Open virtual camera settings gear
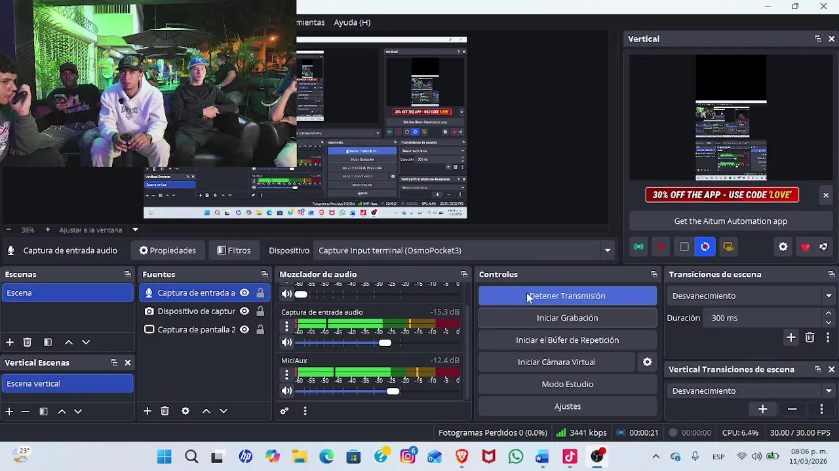Image resolution: width=839 pixels, height=471 pixels. [x=647, y=362]
